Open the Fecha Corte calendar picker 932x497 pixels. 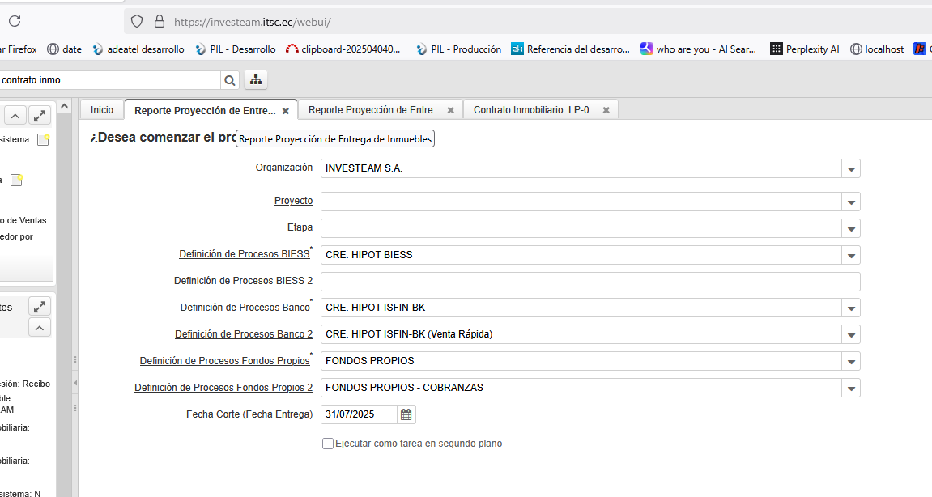point(406,414)
